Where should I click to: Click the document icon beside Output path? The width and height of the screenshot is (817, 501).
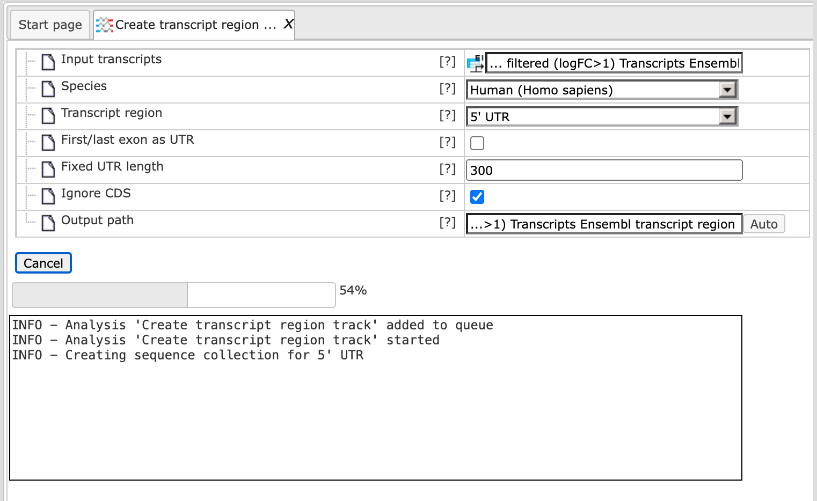point(48,223)
